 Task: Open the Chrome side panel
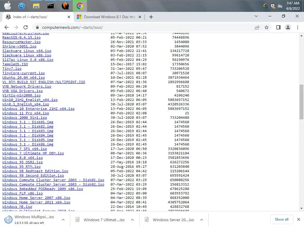278,27
